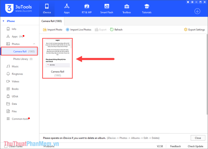Click the Close button
Viewport: 208px width, 149px height.
pyautogui.click(x=198, y=138)
